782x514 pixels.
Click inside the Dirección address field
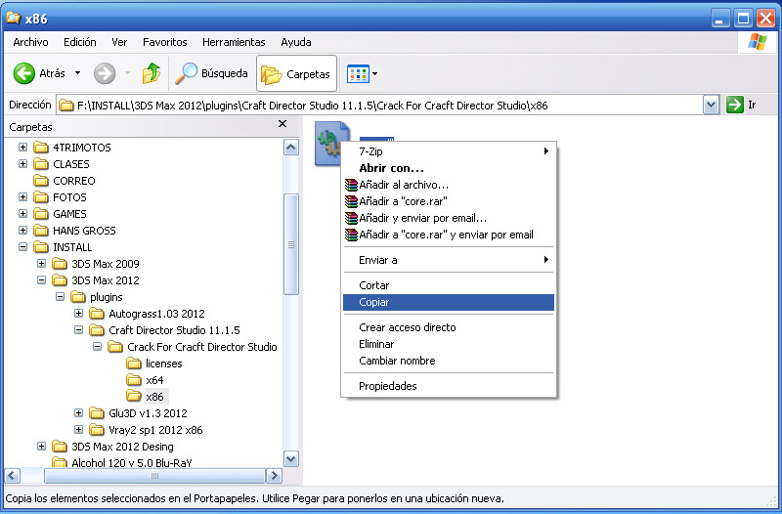[379, 106]
